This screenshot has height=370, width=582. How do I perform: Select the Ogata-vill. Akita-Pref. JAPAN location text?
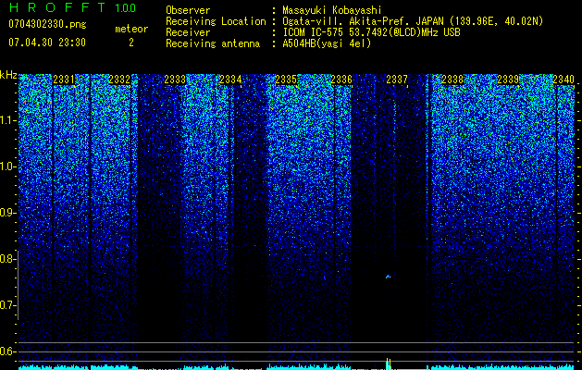[413, 21]
